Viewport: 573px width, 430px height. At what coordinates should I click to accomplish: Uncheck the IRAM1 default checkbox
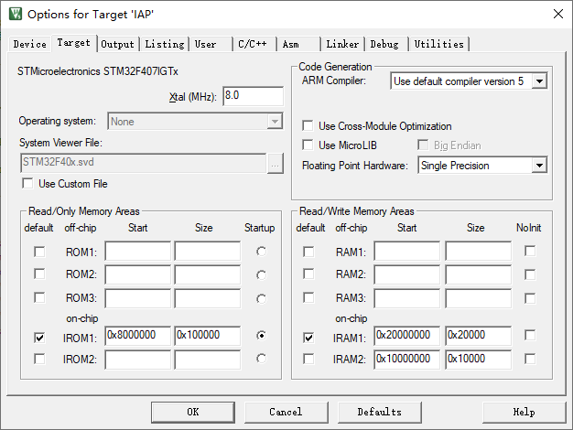click(308, 338)
